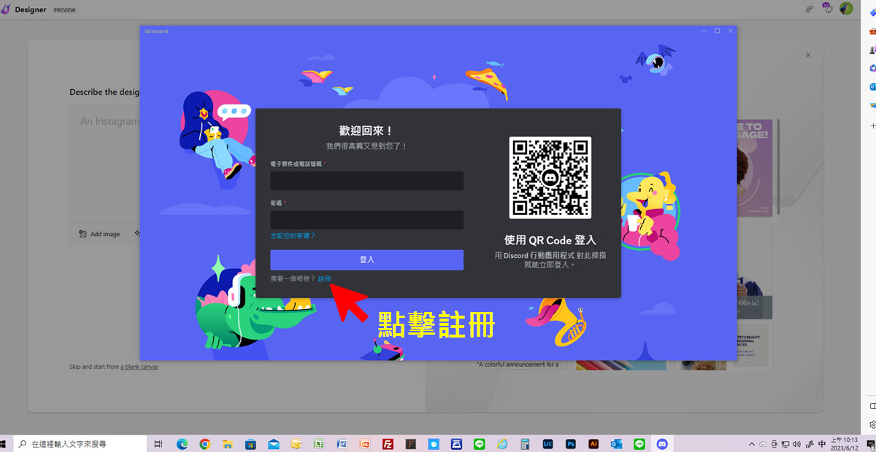Focus the 密碼 password field
Screen dimensions: 876x452
366,219
